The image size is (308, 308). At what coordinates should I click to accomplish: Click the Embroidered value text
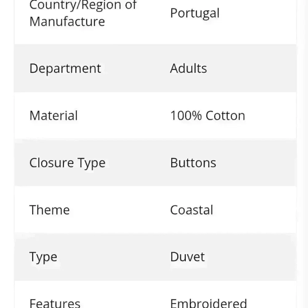pyautogui.click(x=209, y=303)
